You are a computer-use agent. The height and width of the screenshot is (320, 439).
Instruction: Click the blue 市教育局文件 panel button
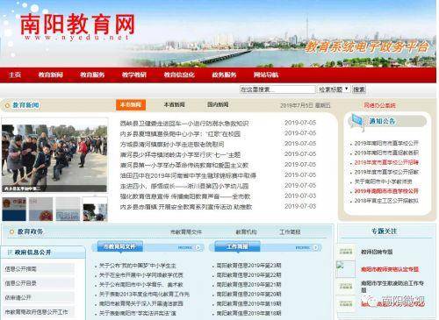[x=120, y=246]
